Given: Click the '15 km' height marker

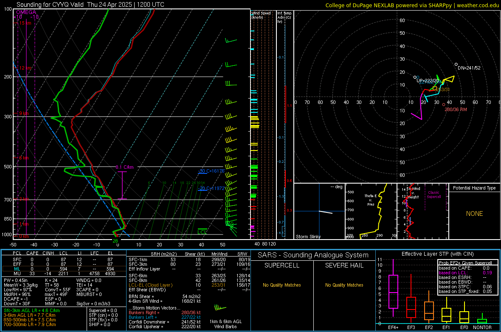Looking at the screenshot, I should coord(25,23).
